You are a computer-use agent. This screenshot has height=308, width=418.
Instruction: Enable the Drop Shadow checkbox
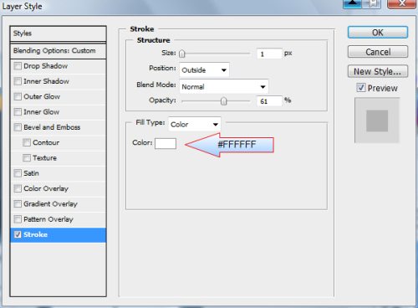18,66
